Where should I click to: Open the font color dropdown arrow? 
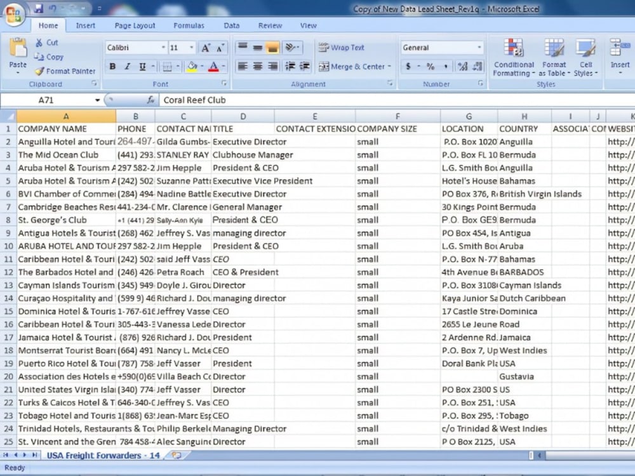pos(223,67)
